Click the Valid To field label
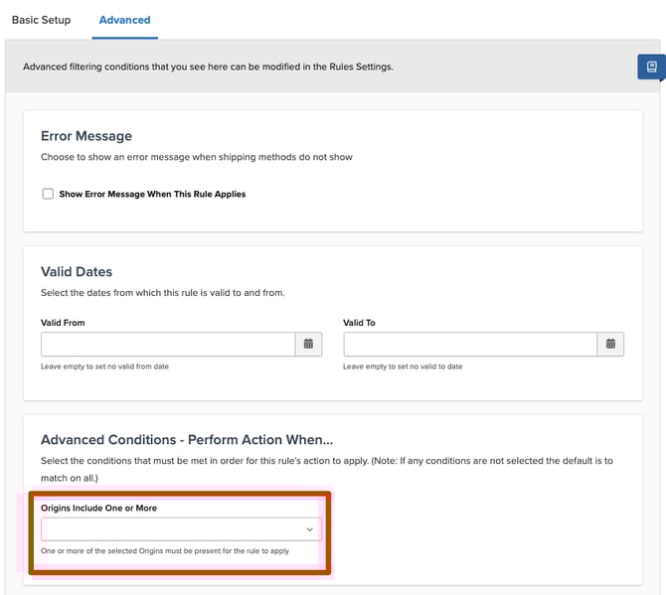The image size is (666, 595). [359, 323]
